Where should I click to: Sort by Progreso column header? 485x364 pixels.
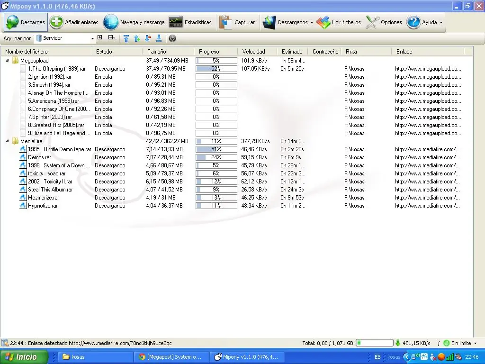coord(216,52)
